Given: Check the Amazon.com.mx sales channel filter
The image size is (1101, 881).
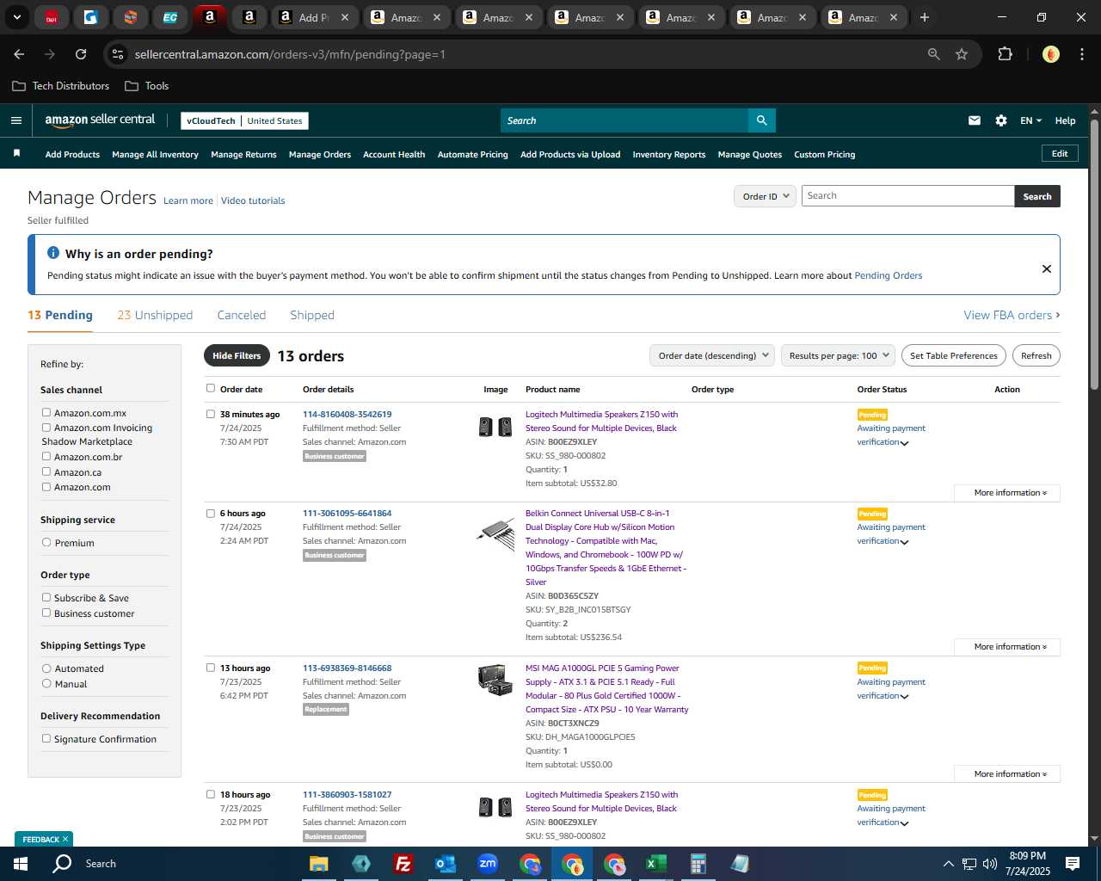Looking at the screenshot, I should click(x=46, y=412).
